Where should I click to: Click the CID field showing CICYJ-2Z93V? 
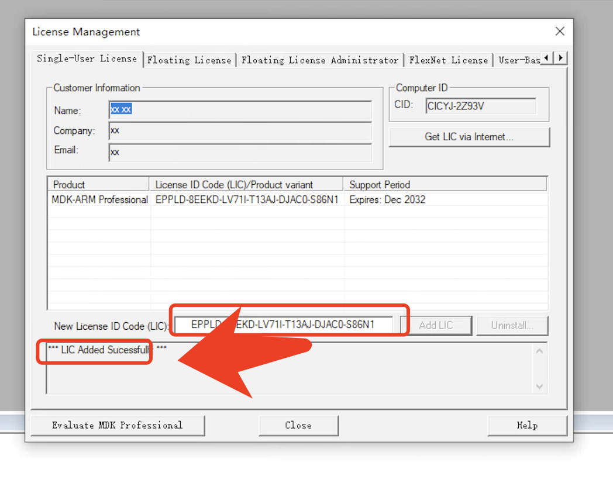tap(481, 106)
